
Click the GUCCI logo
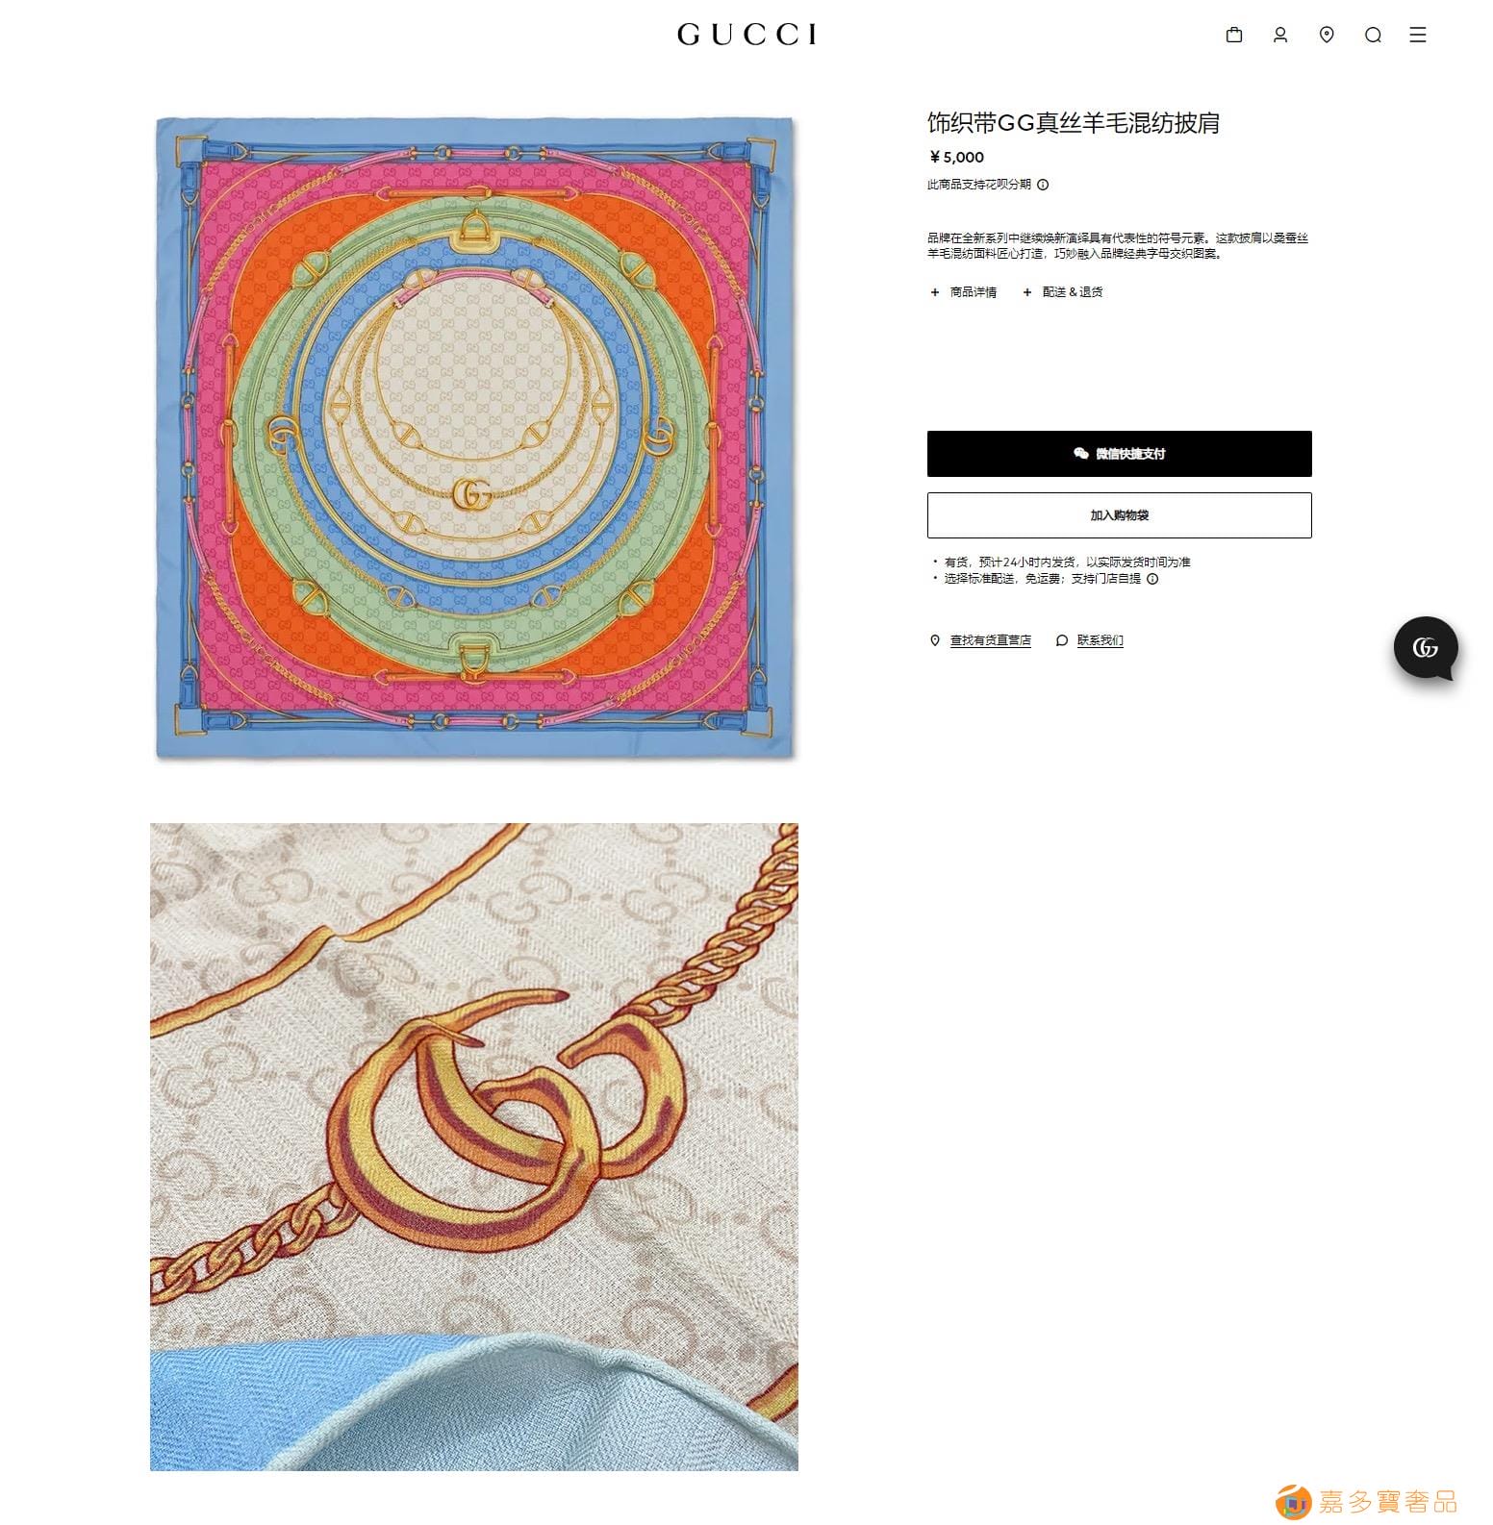coord(746,35)
